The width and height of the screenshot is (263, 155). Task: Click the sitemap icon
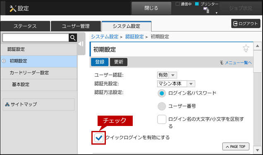pos(7,104)
